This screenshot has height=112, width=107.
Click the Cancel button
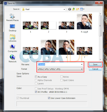[95, 69]
